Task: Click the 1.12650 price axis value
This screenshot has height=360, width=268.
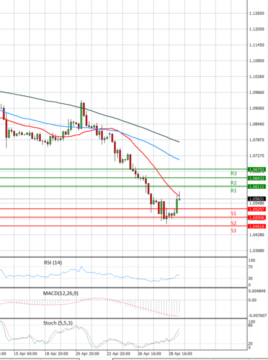Action: click(257, 13)
